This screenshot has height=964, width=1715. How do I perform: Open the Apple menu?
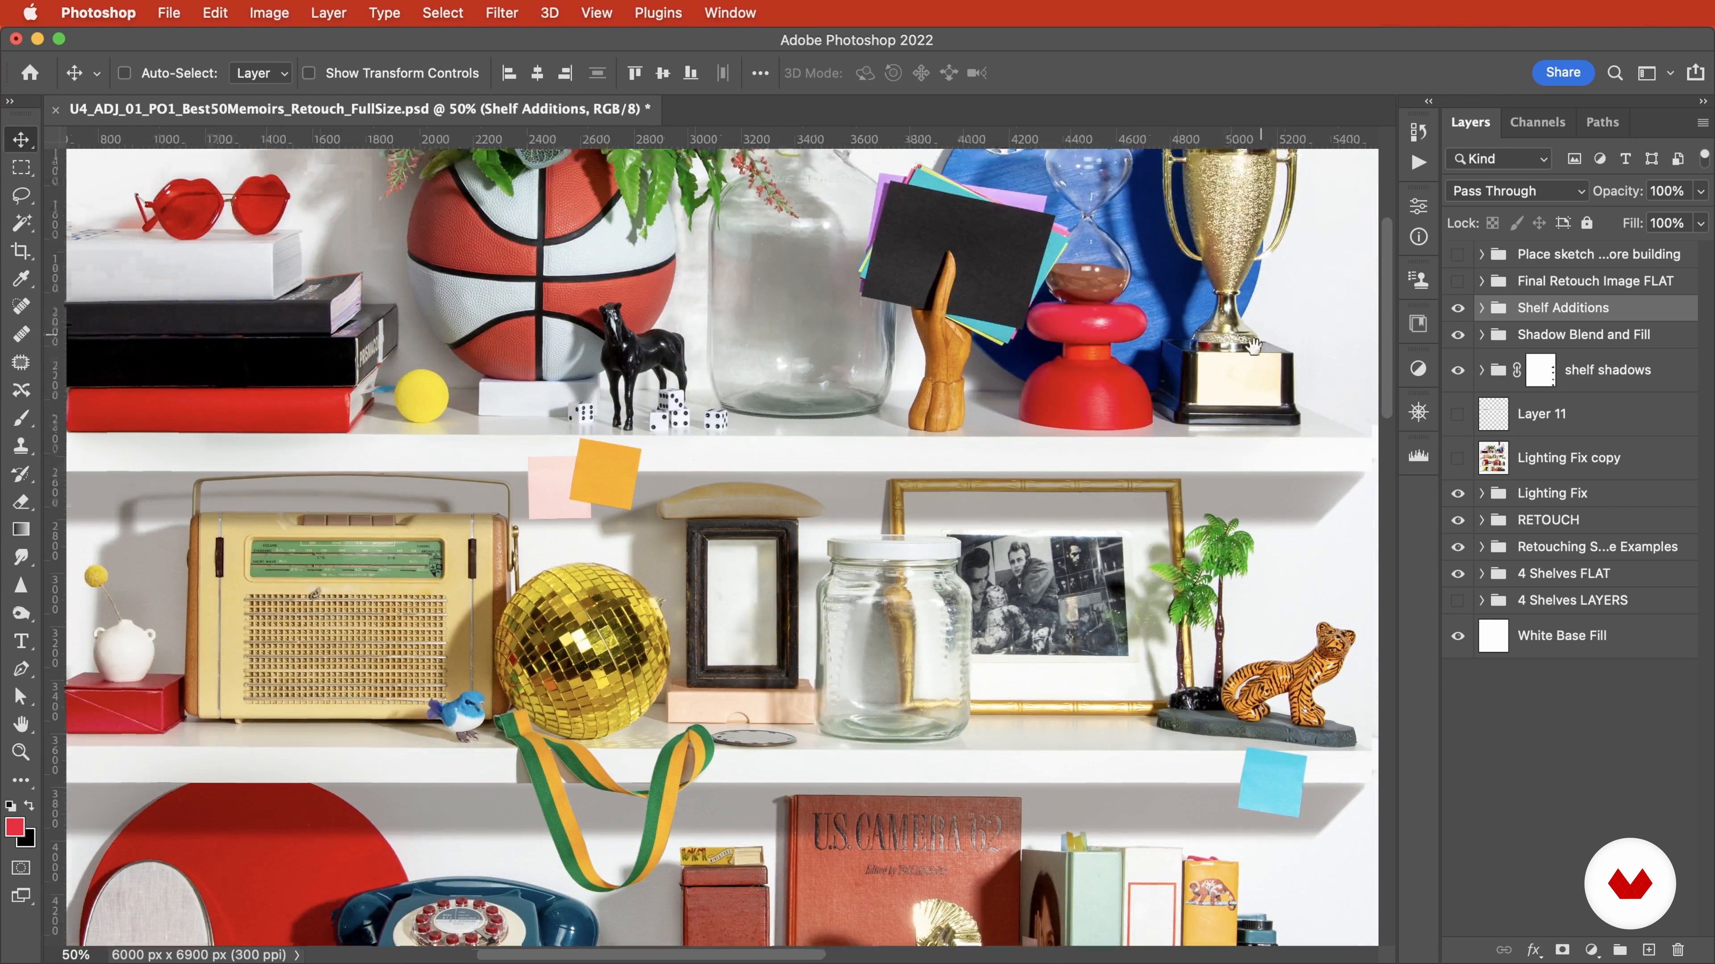pyautogui.click(x=31, y=12)
